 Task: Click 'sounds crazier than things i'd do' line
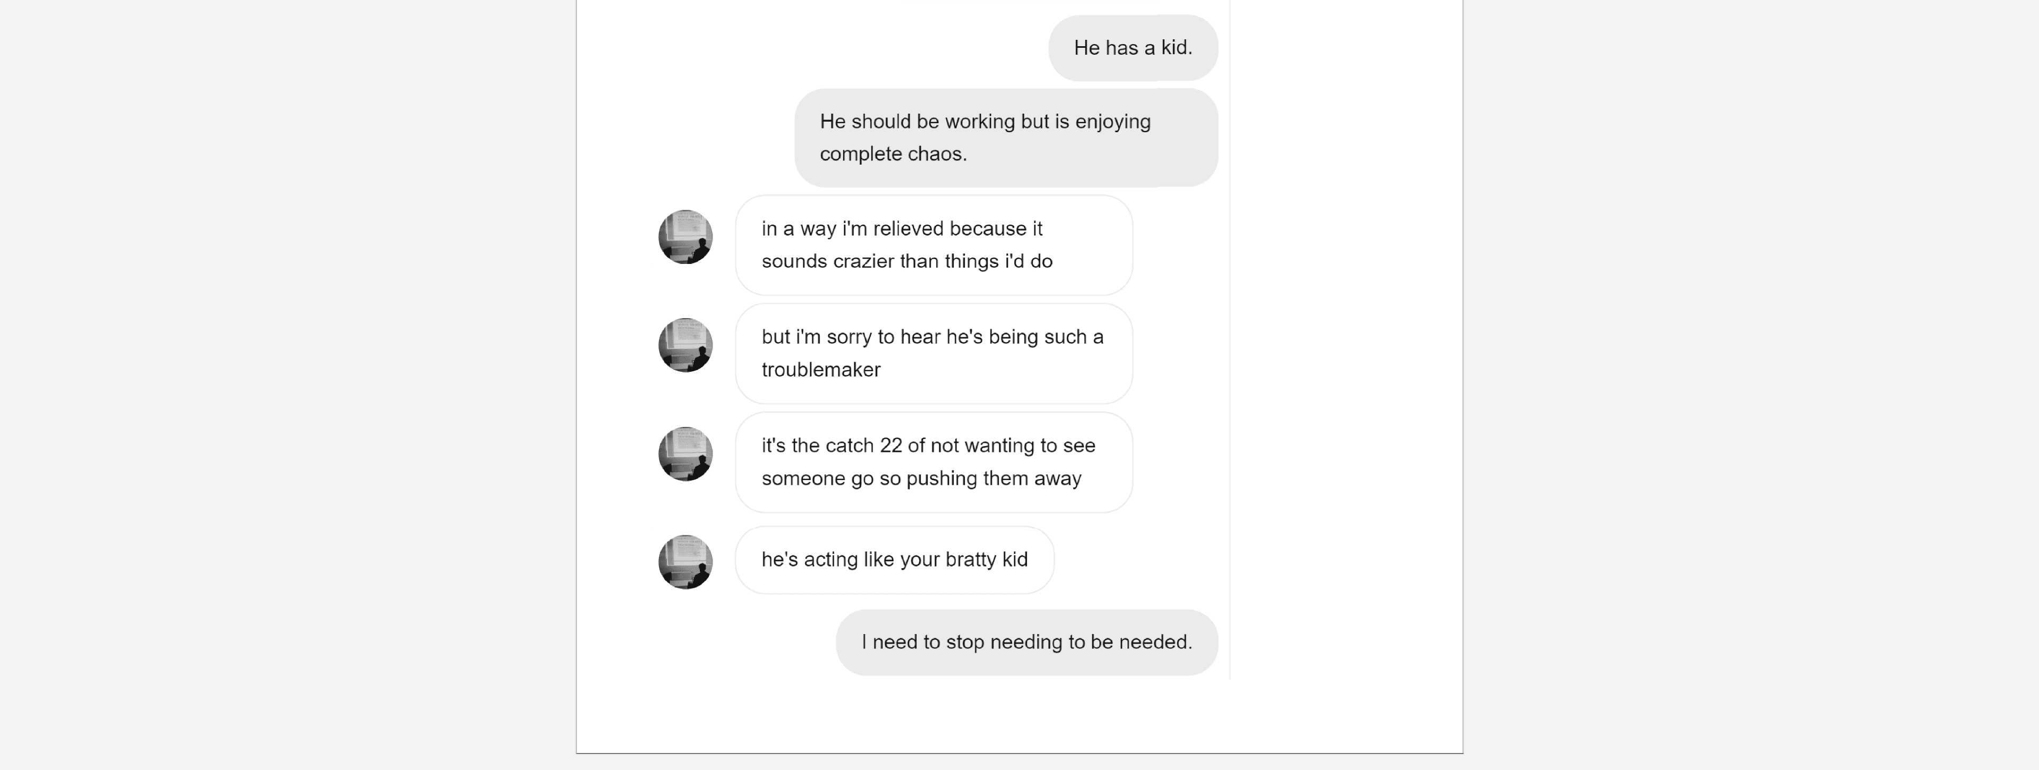pyautogui.click(x=907, y=261)
